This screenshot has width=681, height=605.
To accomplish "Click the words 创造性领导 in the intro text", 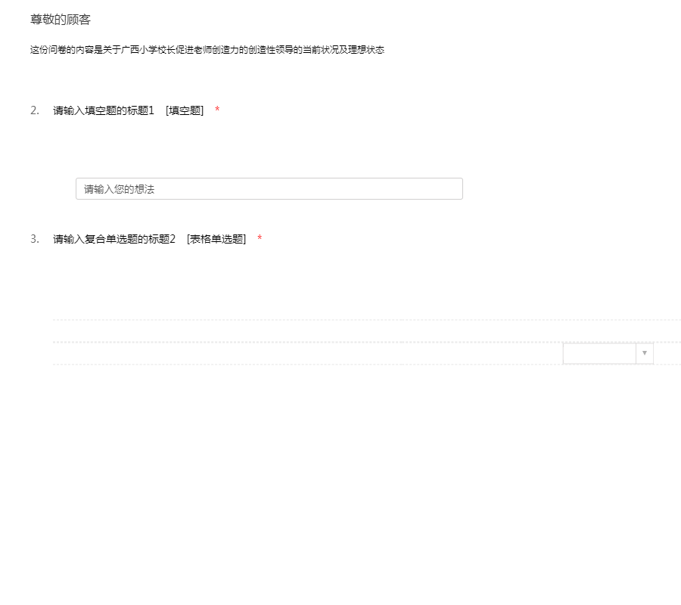I will pyautogui.click(x=270, y=50).
